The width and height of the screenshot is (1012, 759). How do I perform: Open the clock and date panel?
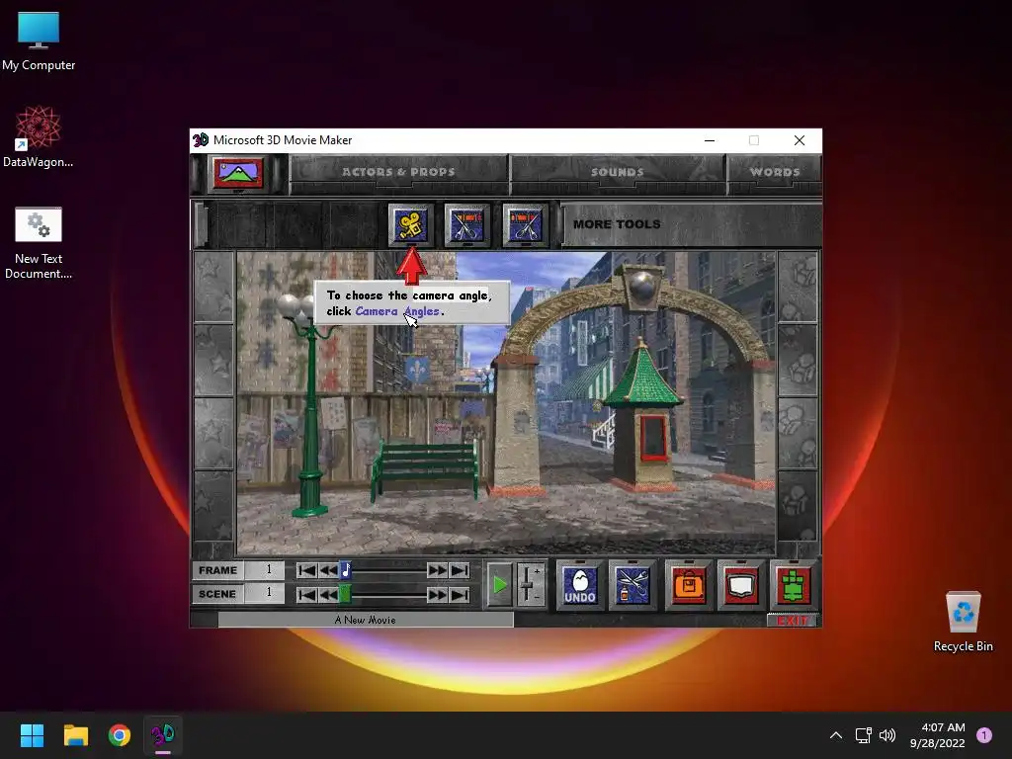937,735
